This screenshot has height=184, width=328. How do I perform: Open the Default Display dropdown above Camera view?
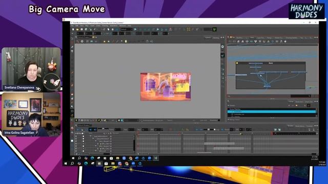point(85,37)
